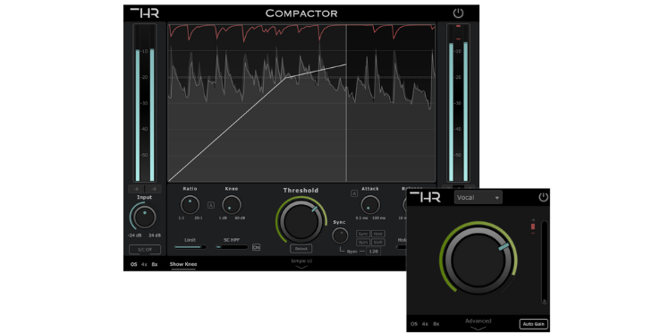Click the S/C Off button

point(145,250)
